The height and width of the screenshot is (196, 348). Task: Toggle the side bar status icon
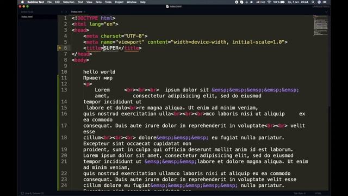(22, 193)
